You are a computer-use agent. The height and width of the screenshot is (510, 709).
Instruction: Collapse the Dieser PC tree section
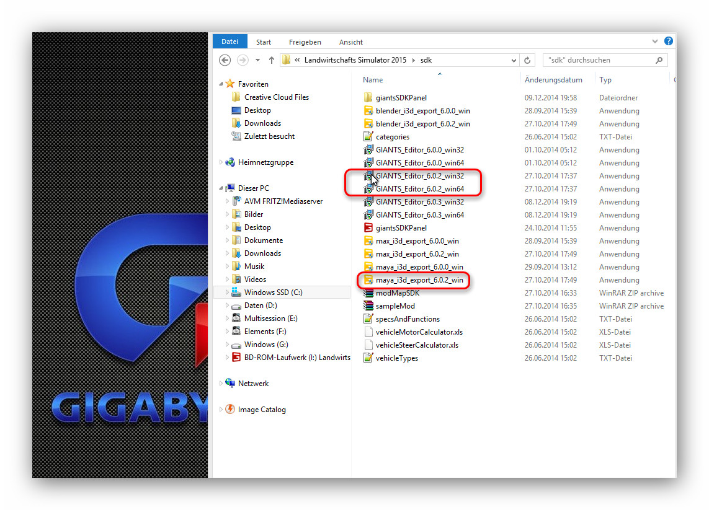(x=221, y=188)
